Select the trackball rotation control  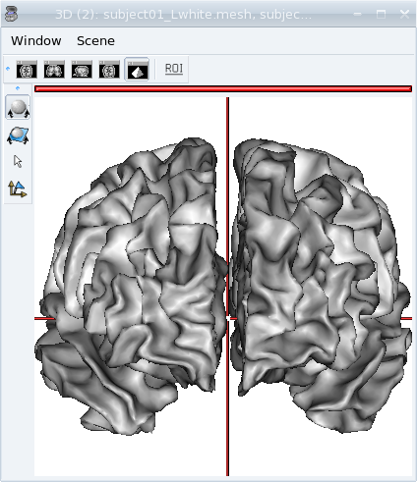click(x=18, y=107)
